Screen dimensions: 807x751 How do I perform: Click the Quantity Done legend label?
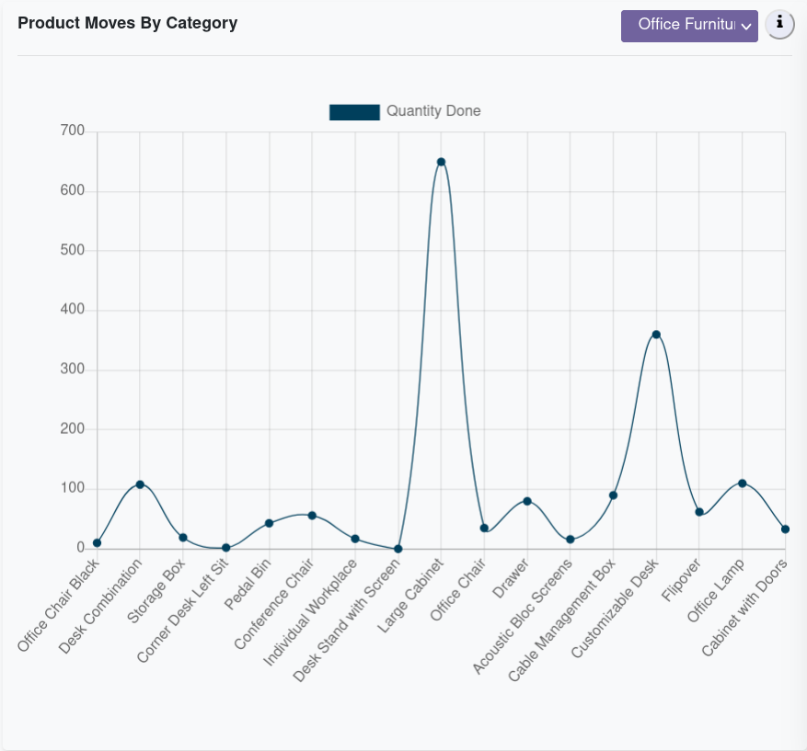(433, 111)
